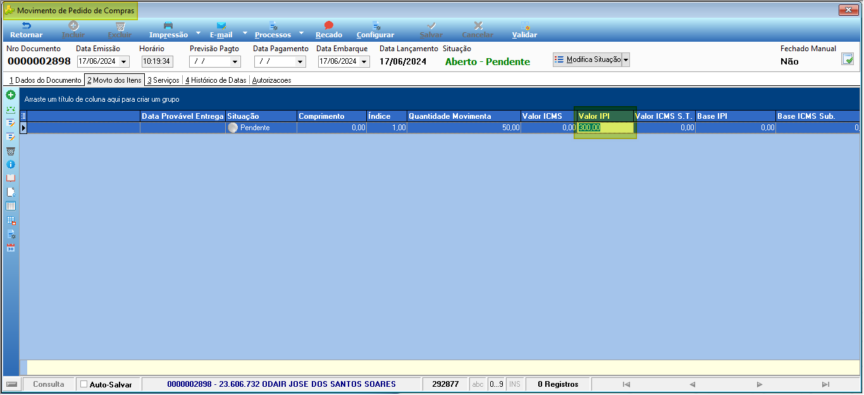Image resolution: width=864 pixels, height=395 pixels.
Task: Click the green download-arrow sidebar icon
Action: point(11,109)
